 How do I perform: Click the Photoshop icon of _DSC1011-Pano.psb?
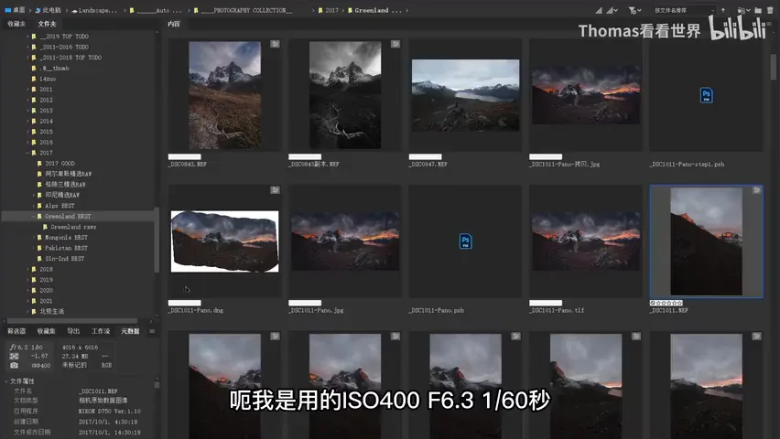[x=465, y=241]
